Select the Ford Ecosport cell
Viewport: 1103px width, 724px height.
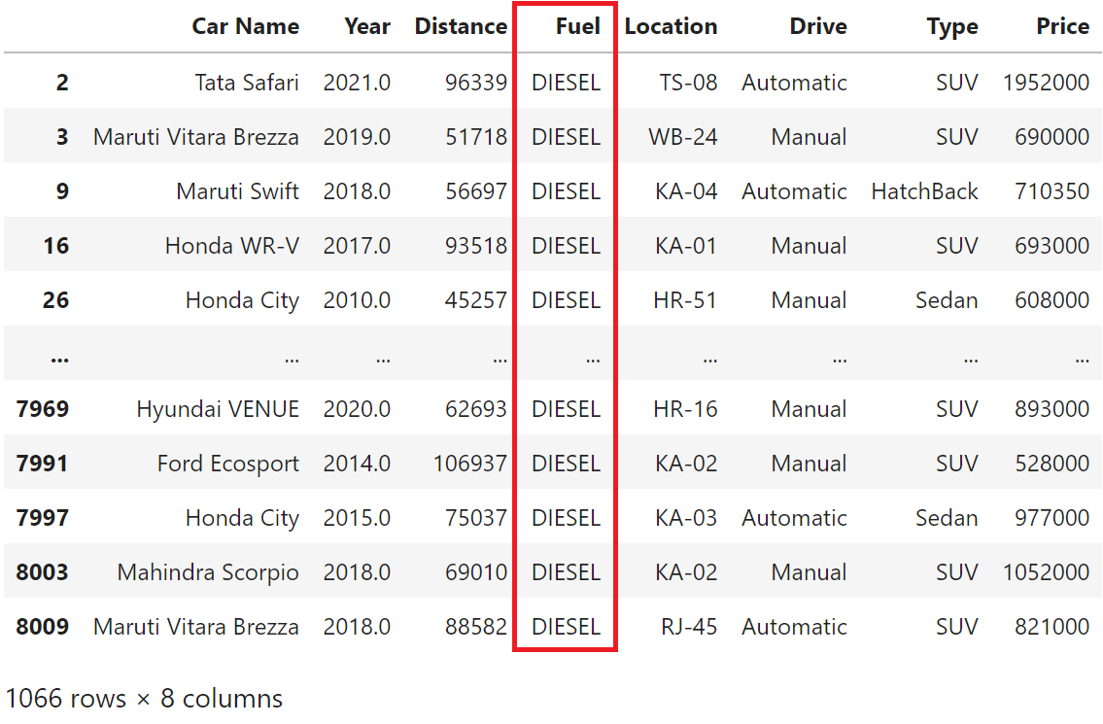pyautogui.click(x=228, y=464)
